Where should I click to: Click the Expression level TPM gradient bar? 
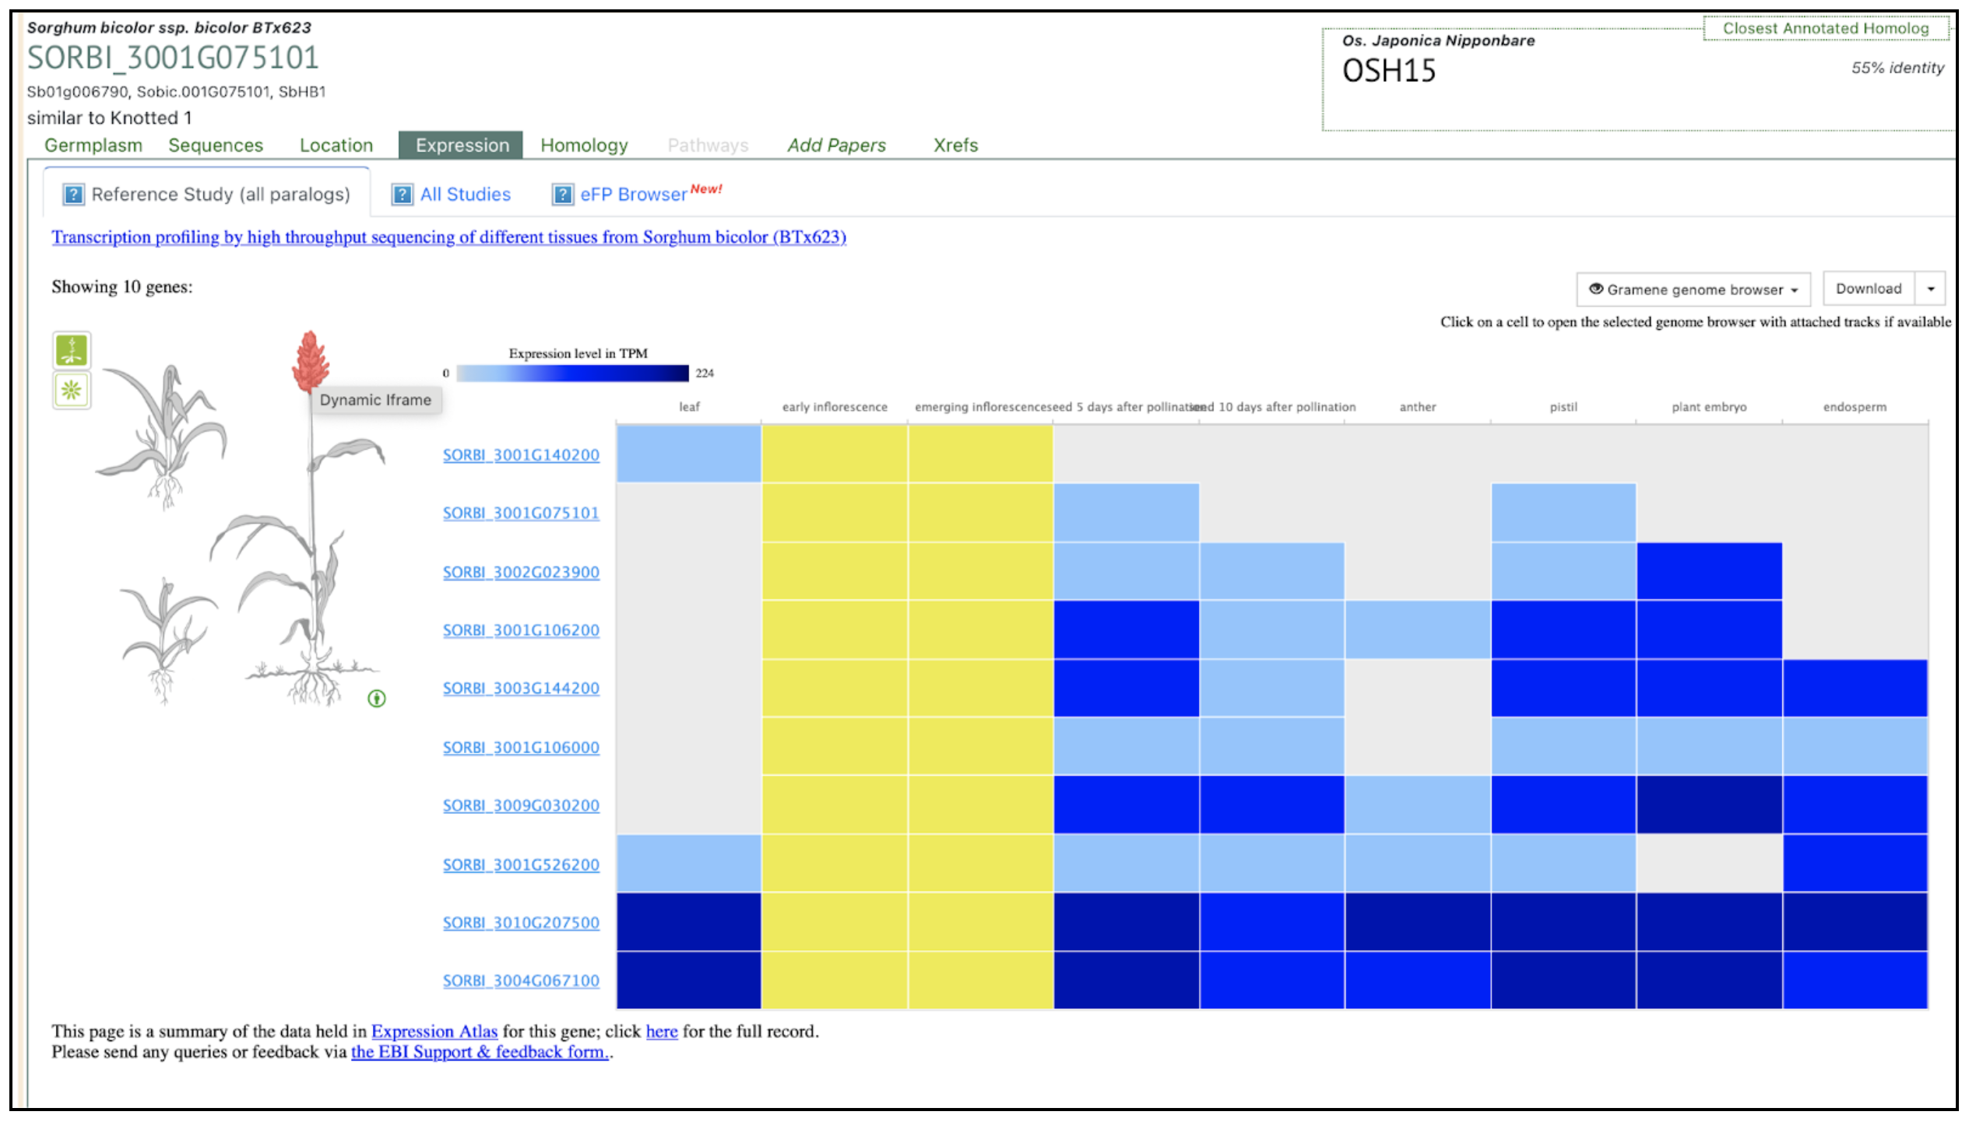point(572,373)
